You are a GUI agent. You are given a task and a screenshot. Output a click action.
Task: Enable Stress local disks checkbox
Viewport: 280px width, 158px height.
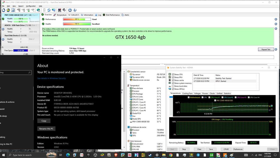point(173,86)
